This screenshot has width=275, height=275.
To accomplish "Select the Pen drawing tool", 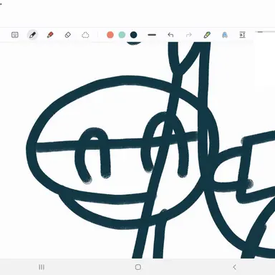I will tap(32, 35).
